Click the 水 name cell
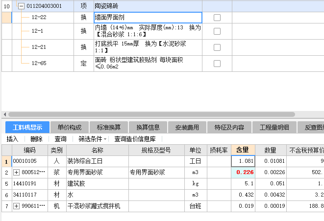Image resolution: width=324 pixels, height=221 pixels. 98,195
